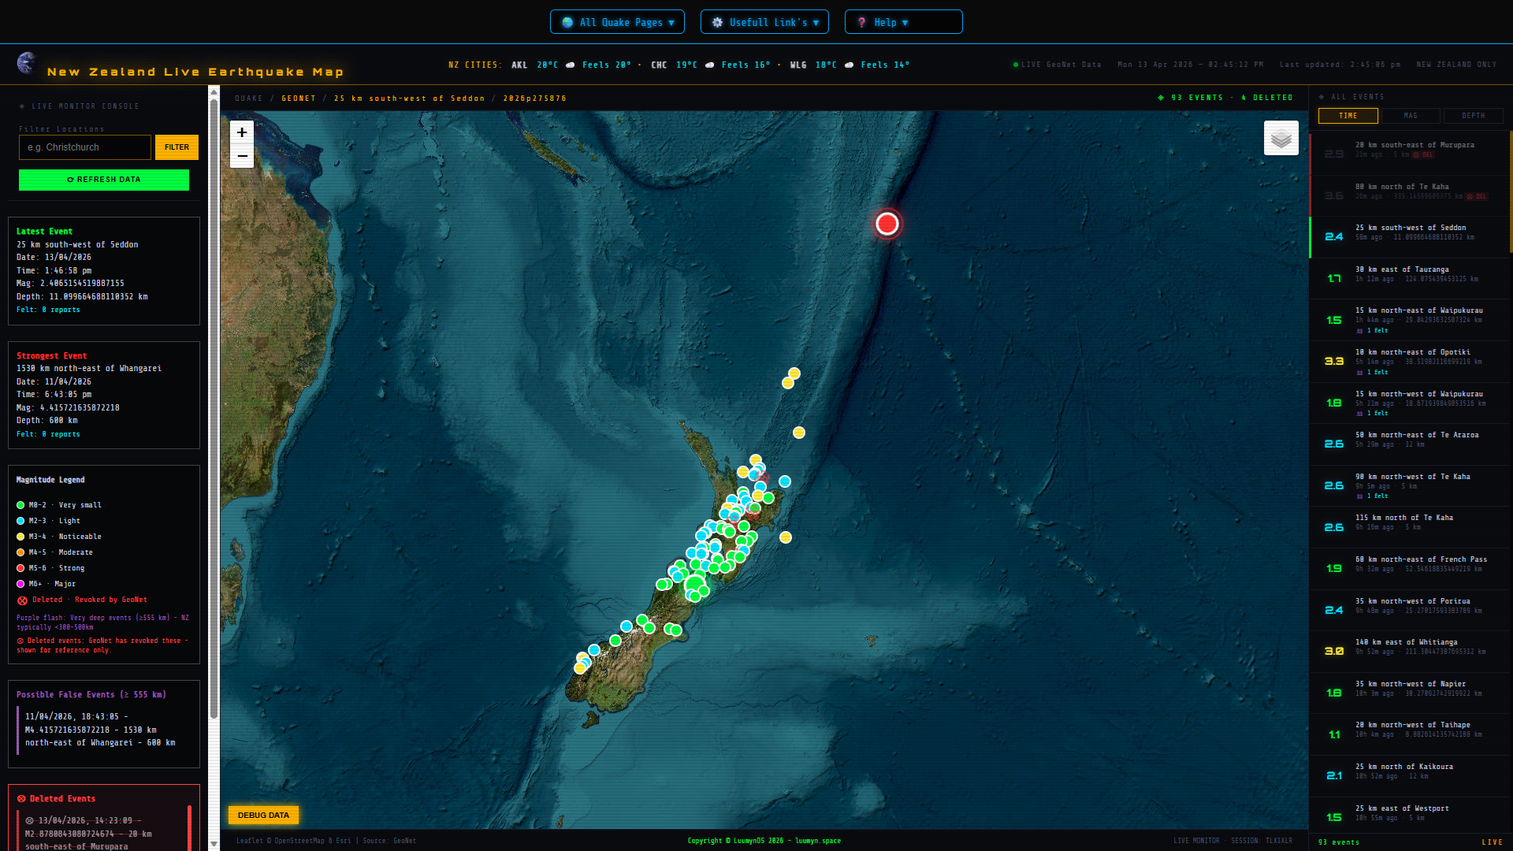Click the 4 DELETED counter

1267,98
